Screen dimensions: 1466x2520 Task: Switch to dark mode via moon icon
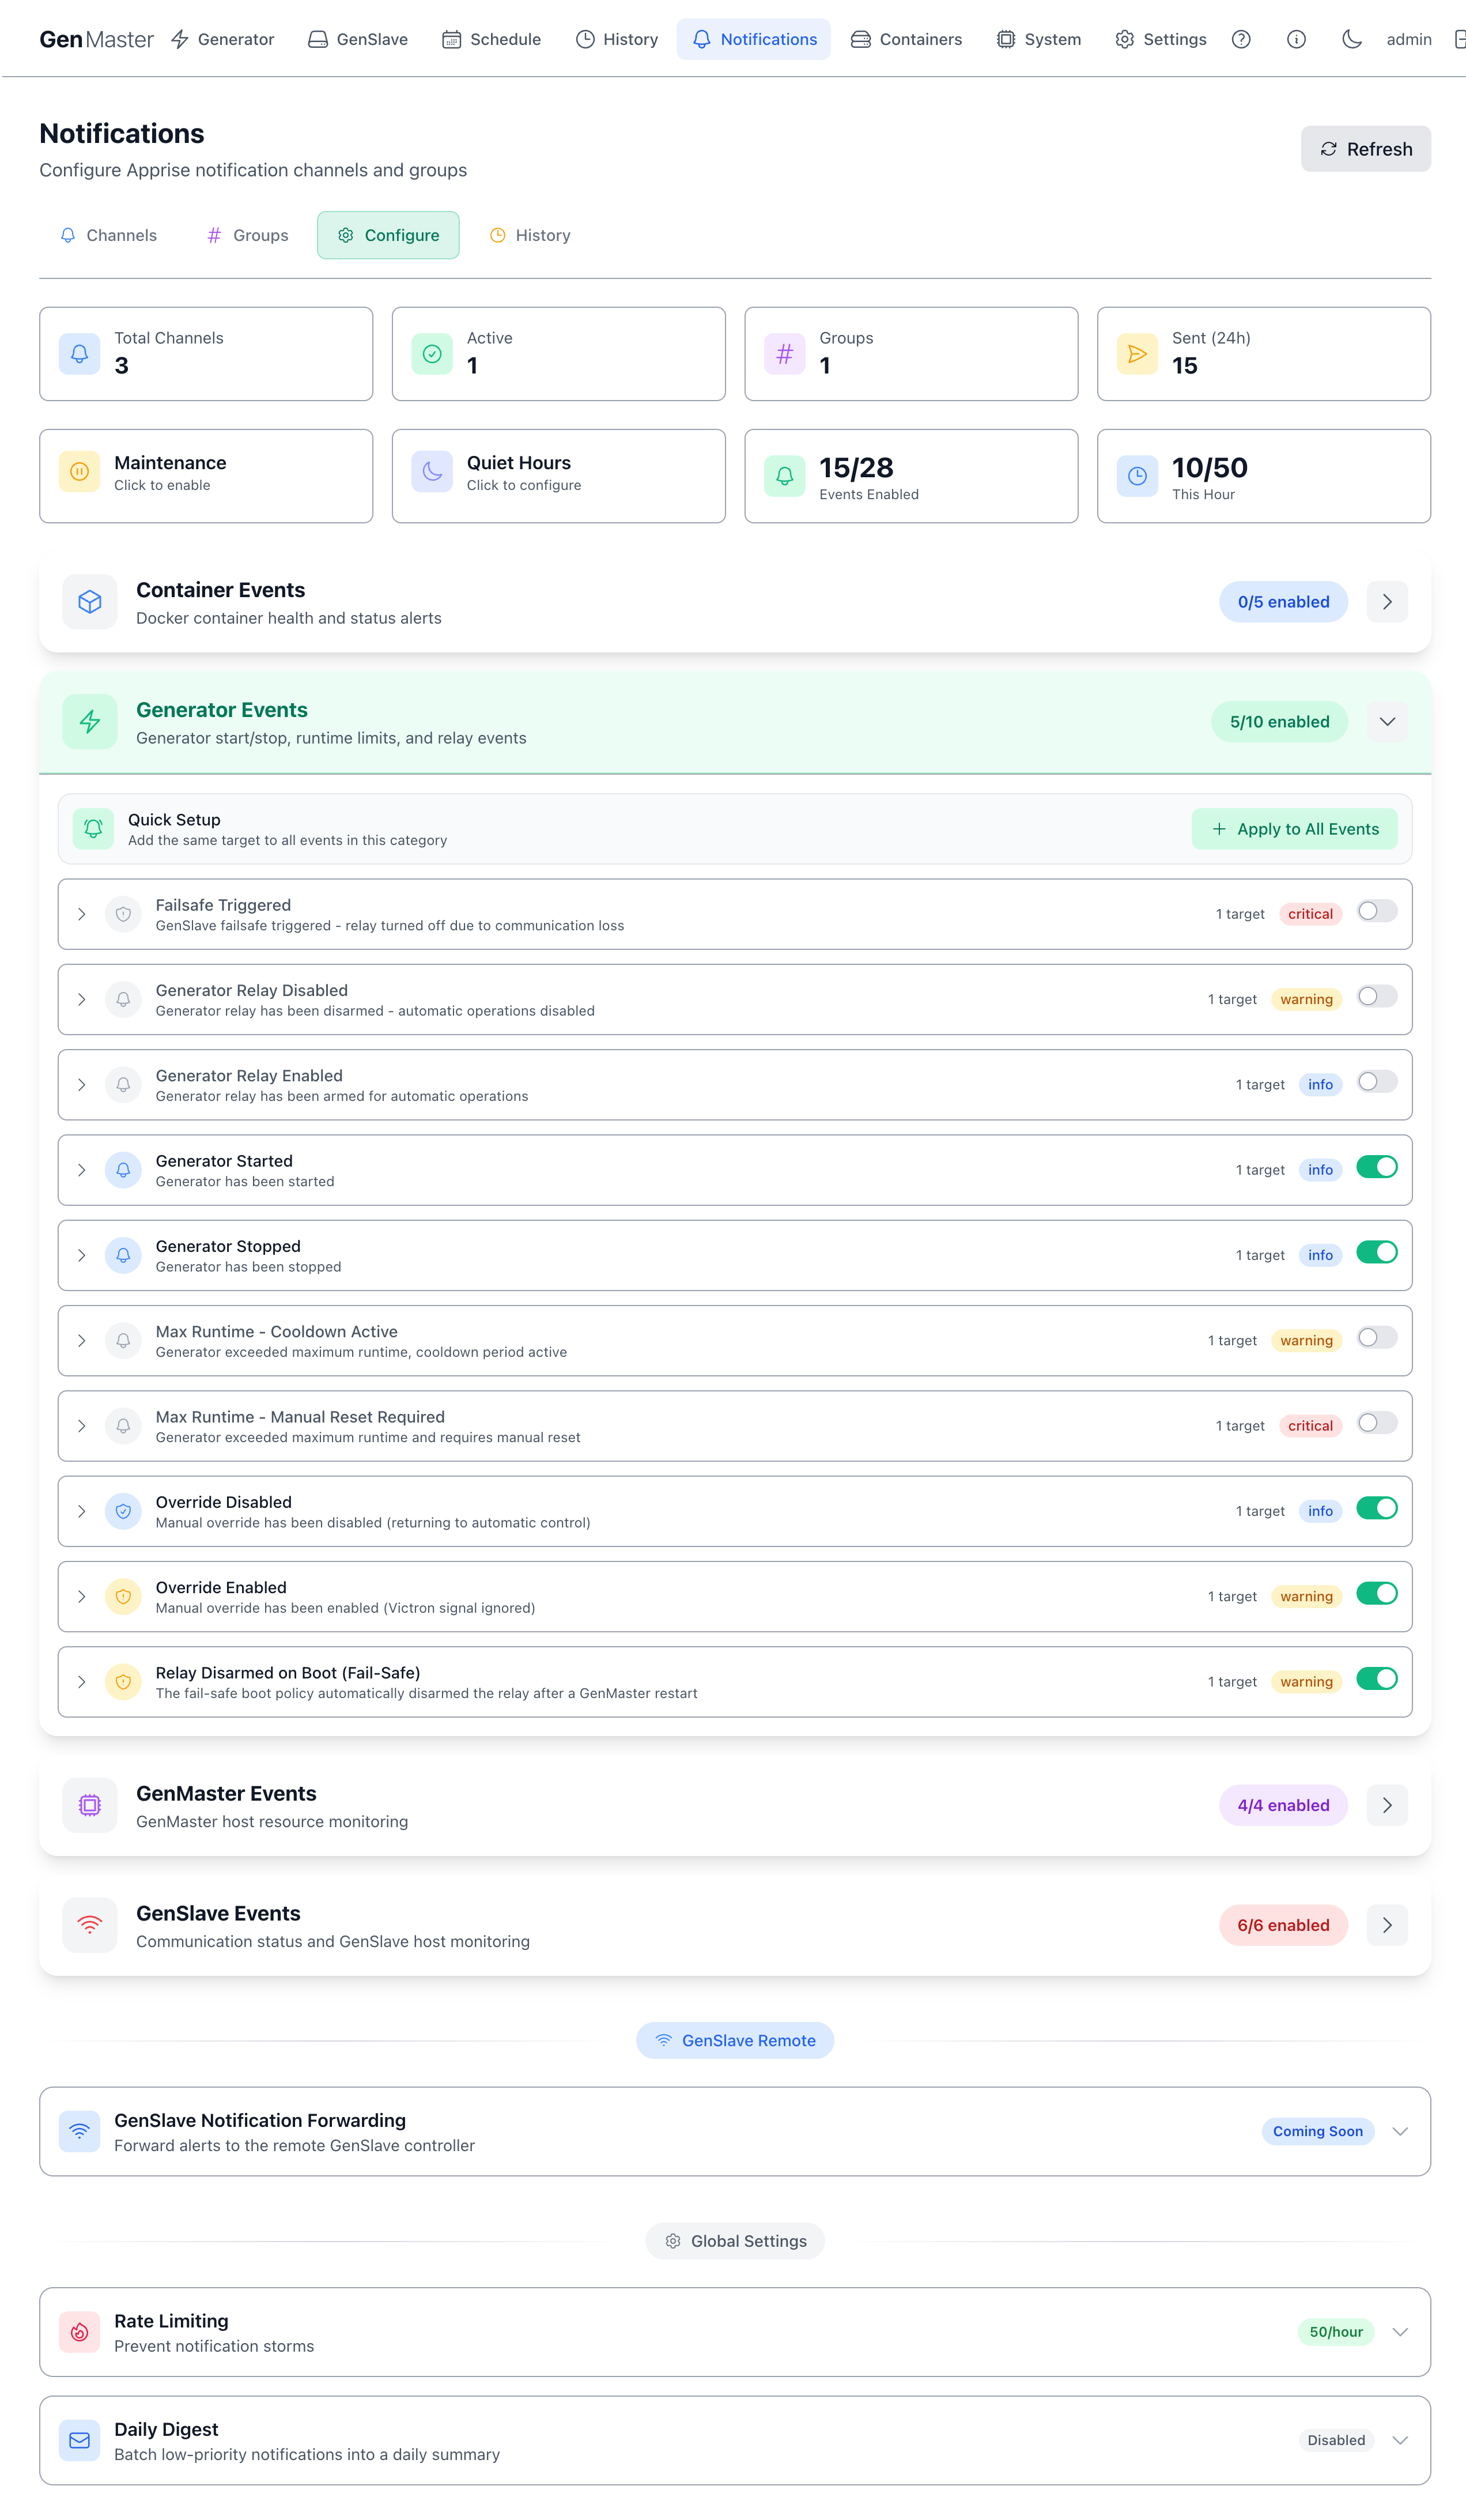click(1351, 39)
